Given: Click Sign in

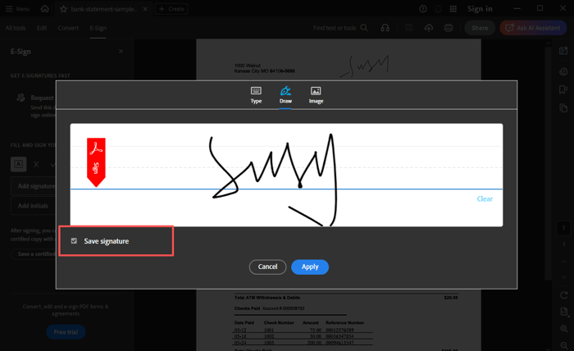Looking at the screenshot, I should click(x=480, y=9).
